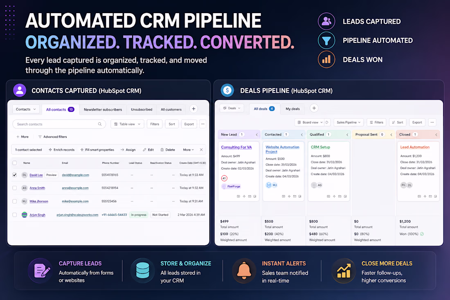Click the blue Deals Pipeline dollar icon

(x=227, y=90)
